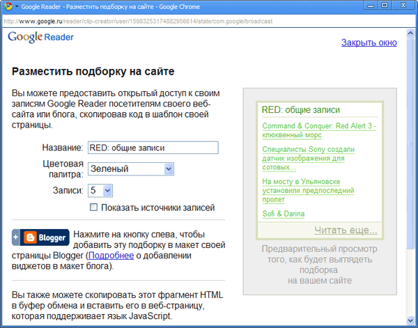This screenshot has width=418, height=328.
Task: Click the vertical scrollbar thumb
Action: click(x=410, y=143)
